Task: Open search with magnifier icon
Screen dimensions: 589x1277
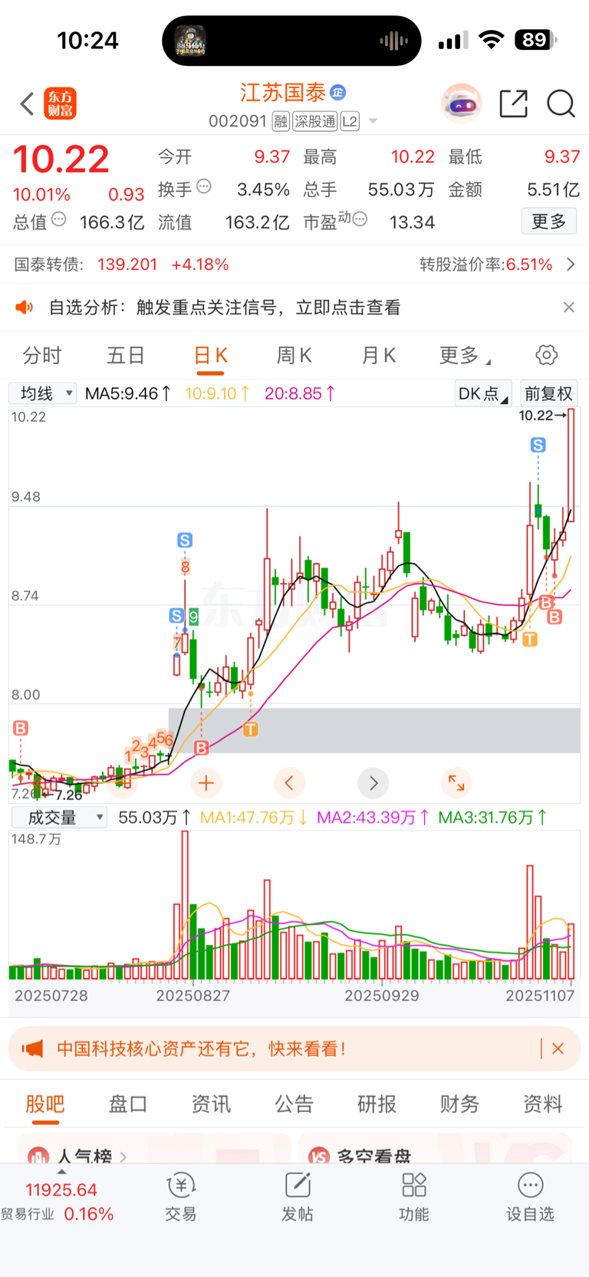Action: pyautogui.click(x=561, y=104)
